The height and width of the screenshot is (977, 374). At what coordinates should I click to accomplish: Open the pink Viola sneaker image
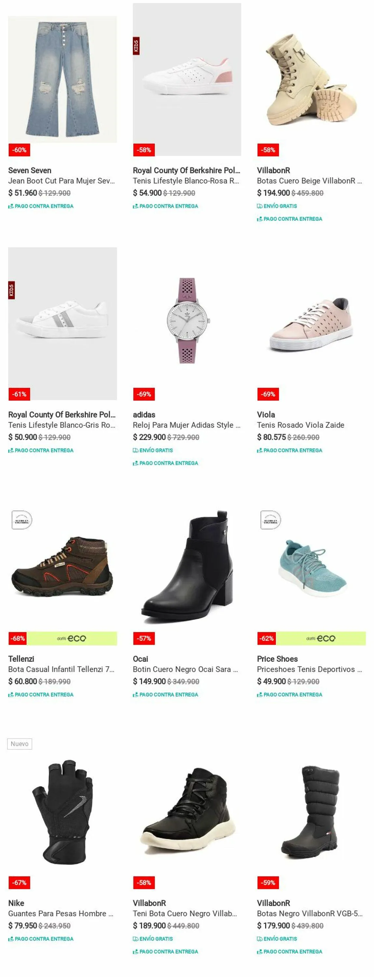(x=311, y=324)
